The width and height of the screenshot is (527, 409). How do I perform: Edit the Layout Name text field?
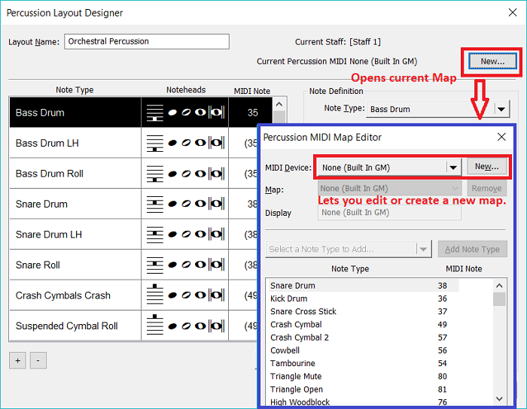tap(147, 41)
